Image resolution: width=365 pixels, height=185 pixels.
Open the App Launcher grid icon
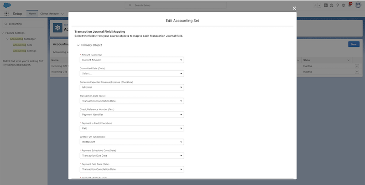(6, 14)
